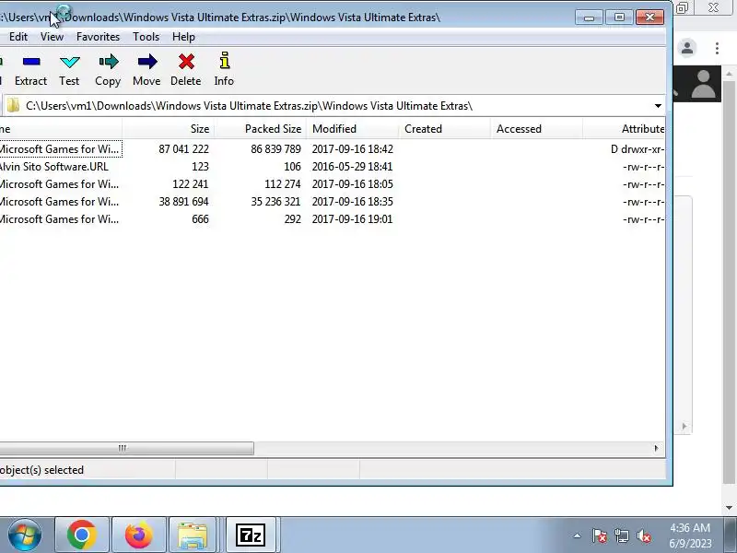Show hidden tray icons arrow

point(578,535)
